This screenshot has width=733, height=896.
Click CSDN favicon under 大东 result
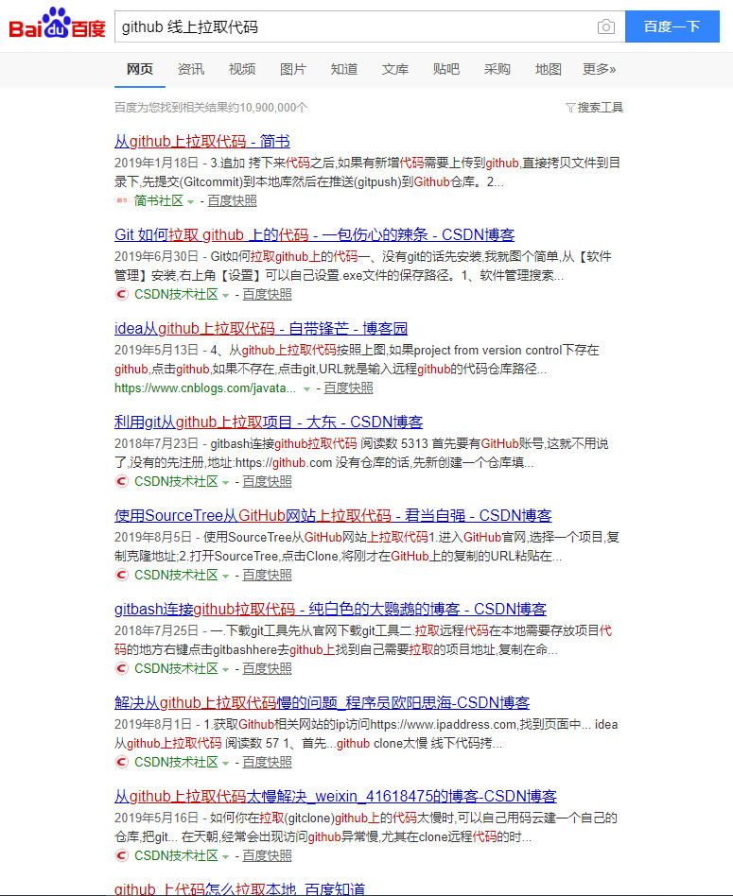121,481
